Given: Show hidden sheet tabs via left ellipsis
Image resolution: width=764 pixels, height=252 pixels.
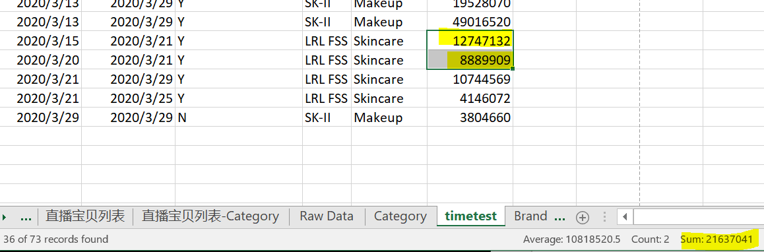Looking at the screenshot, I should 26,218.
